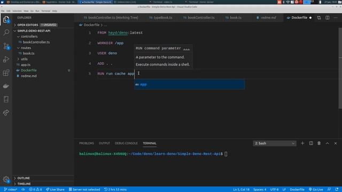This screenshot has width=342, height=192.
Task: Open the Help menu
Action: point(55,11)
